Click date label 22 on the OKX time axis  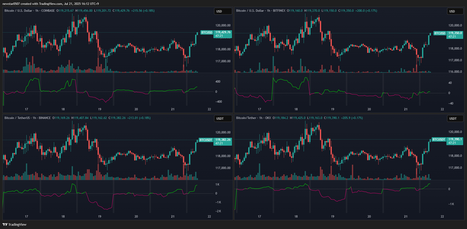pyautogui.click(x=442, y=217)
